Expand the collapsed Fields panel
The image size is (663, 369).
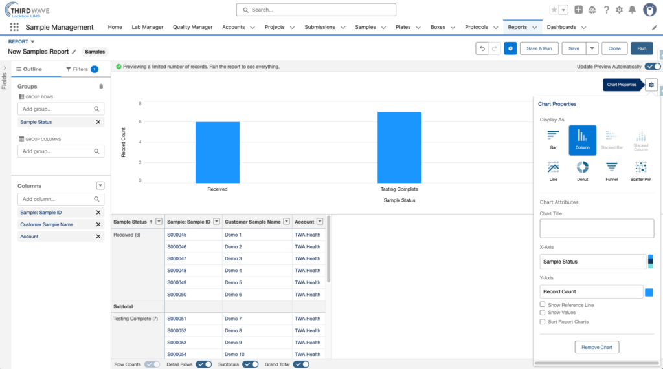tap(5, 68)
